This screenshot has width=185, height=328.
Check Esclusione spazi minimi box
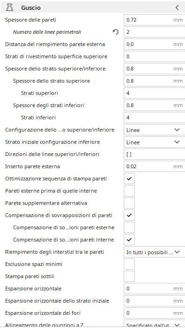click(x=129, y=264)
